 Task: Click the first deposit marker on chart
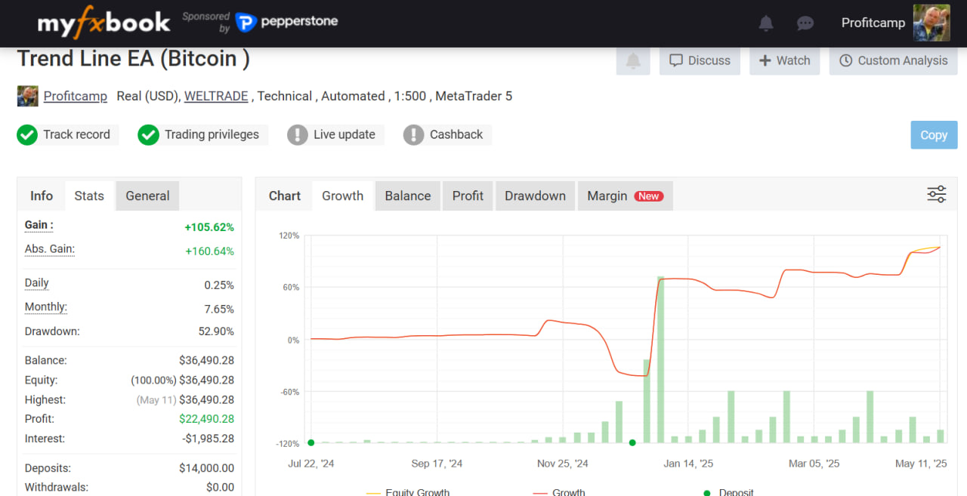tap(311, 442)
